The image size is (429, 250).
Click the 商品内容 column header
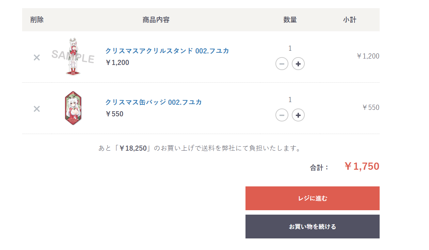point(156,20)
